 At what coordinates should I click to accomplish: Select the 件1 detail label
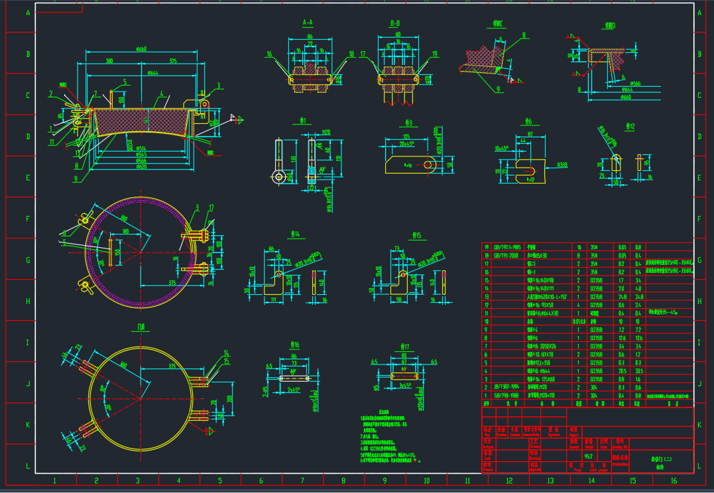click(x=302, y=121)
